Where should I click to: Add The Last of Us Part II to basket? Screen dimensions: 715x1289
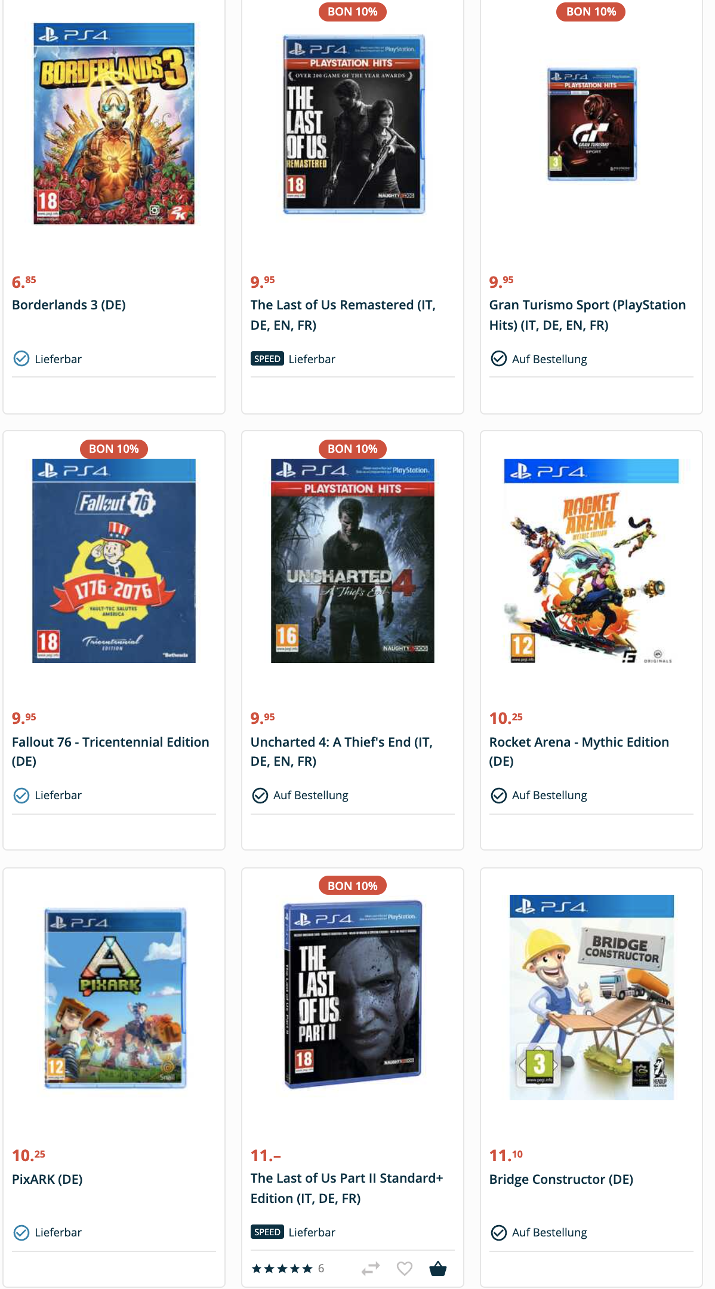tap(437, 1268)
